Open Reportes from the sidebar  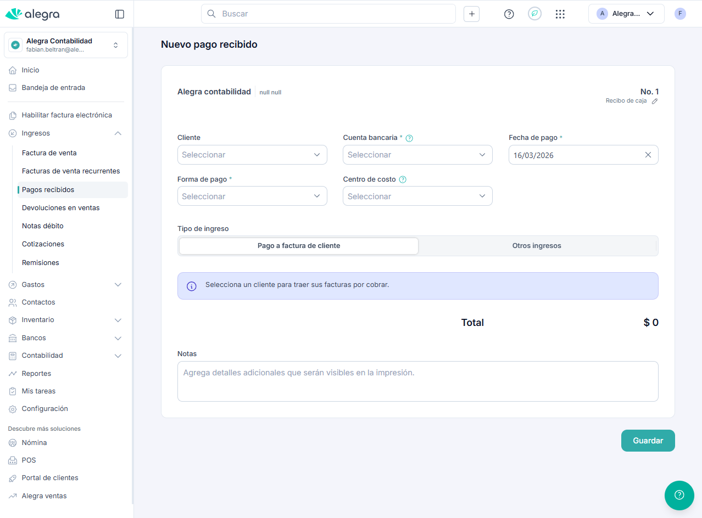point(36,374)
